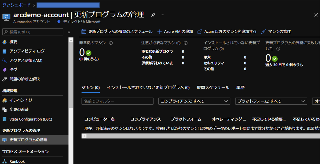
Task: Click the calendar icon for deployment schedule
Action: coord(84,31)
